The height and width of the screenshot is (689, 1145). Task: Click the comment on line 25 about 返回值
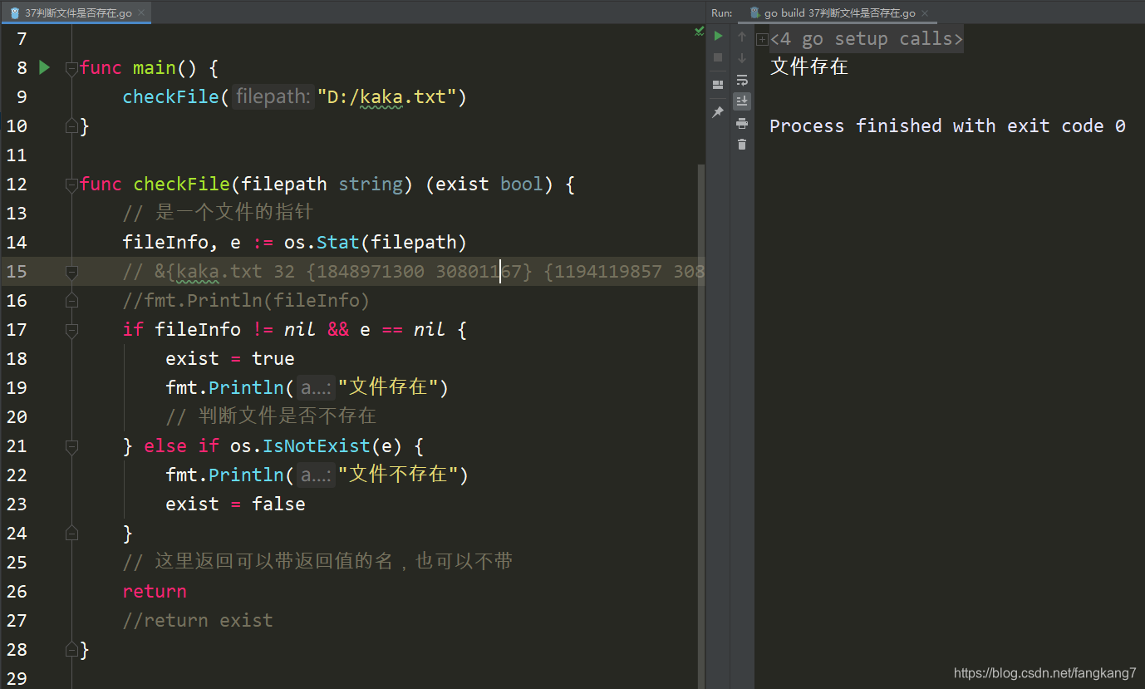click(x=317, y=563)
